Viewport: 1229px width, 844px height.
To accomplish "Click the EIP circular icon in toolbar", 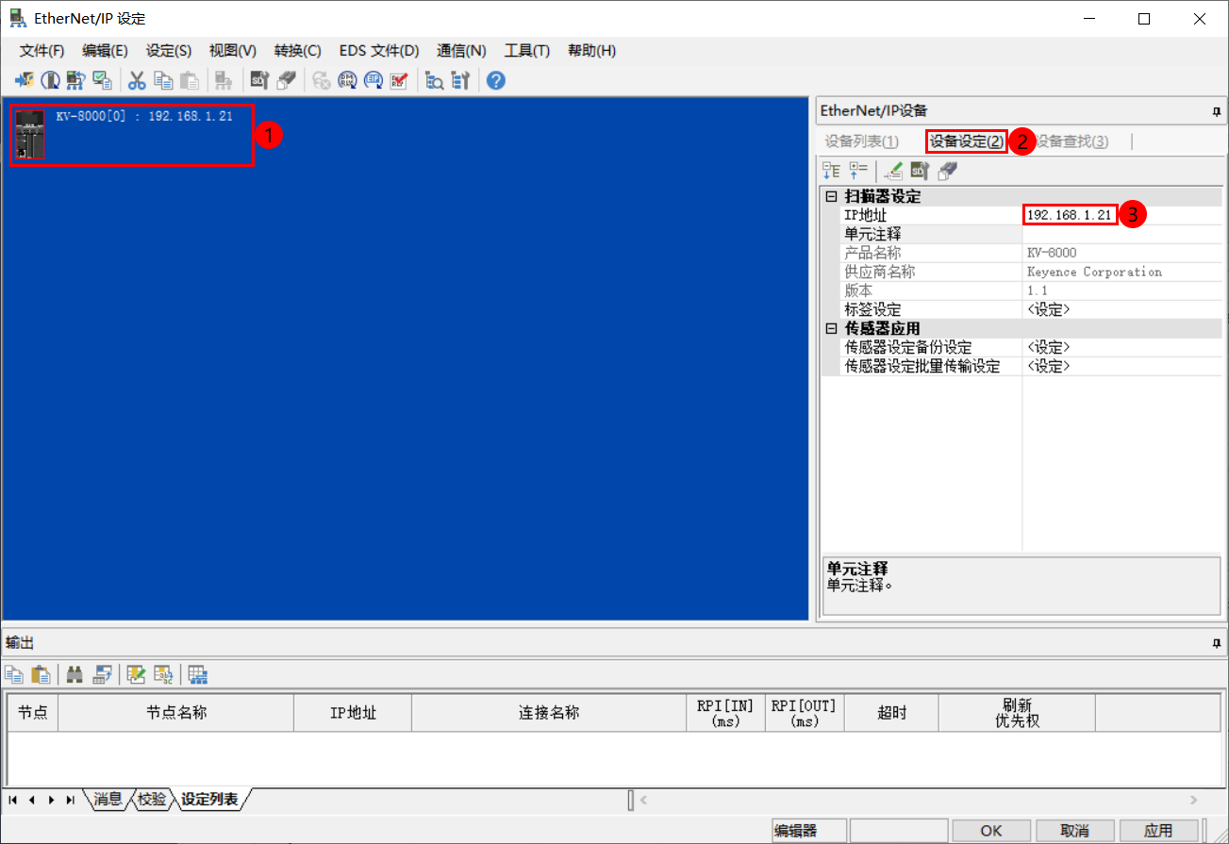I will (374, 80).
